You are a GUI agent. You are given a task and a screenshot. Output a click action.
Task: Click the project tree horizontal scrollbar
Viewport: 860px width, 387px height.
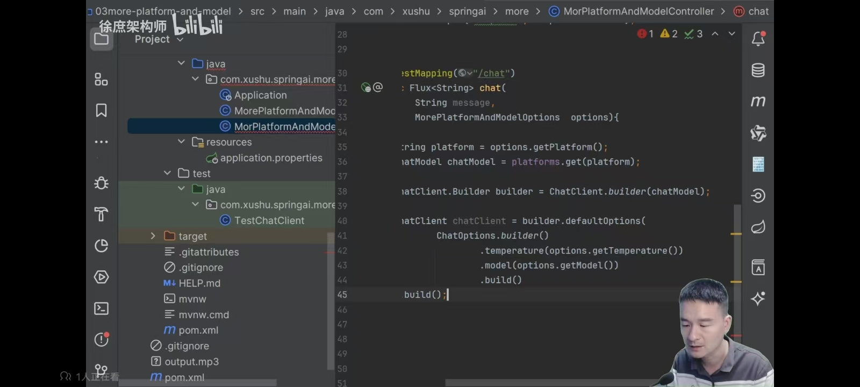coord(198,383)
